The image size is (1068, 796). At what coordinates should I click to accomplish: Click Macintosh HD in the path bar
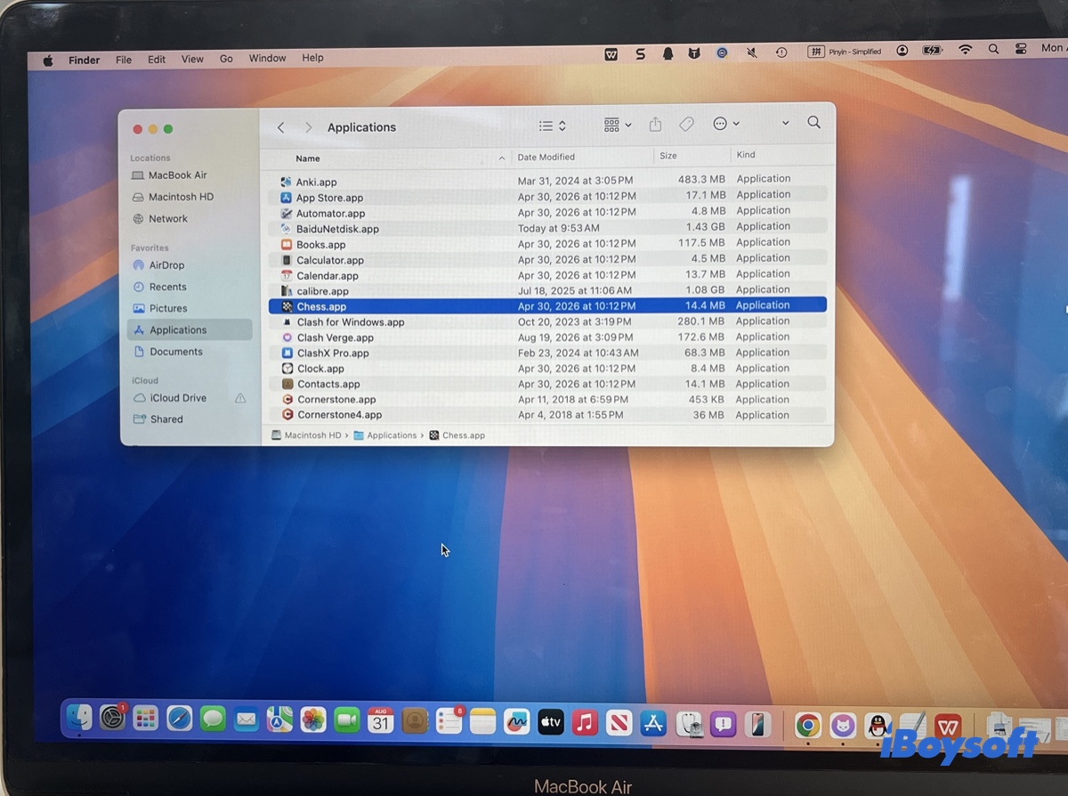coord(306,435)
